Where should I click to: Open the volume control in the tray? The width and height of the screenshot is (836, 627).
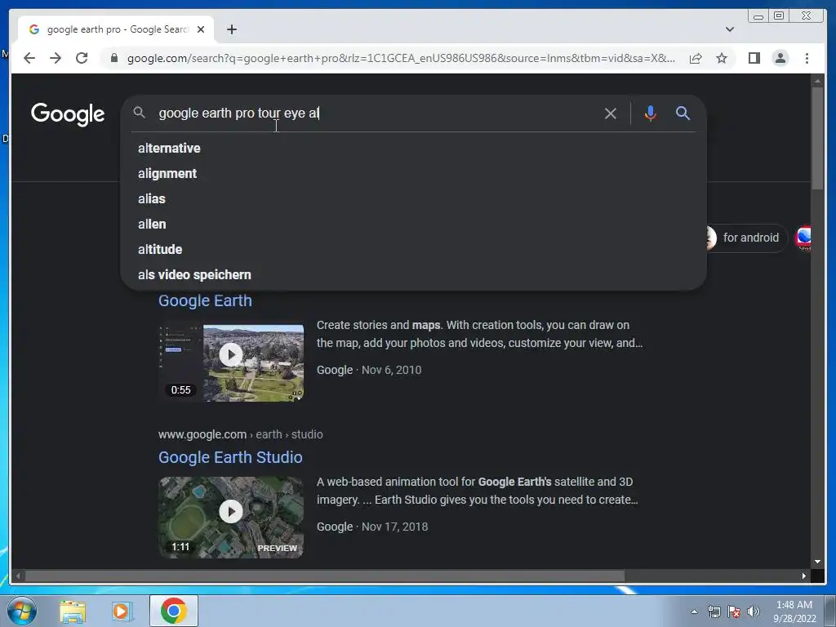coord(754,611)
